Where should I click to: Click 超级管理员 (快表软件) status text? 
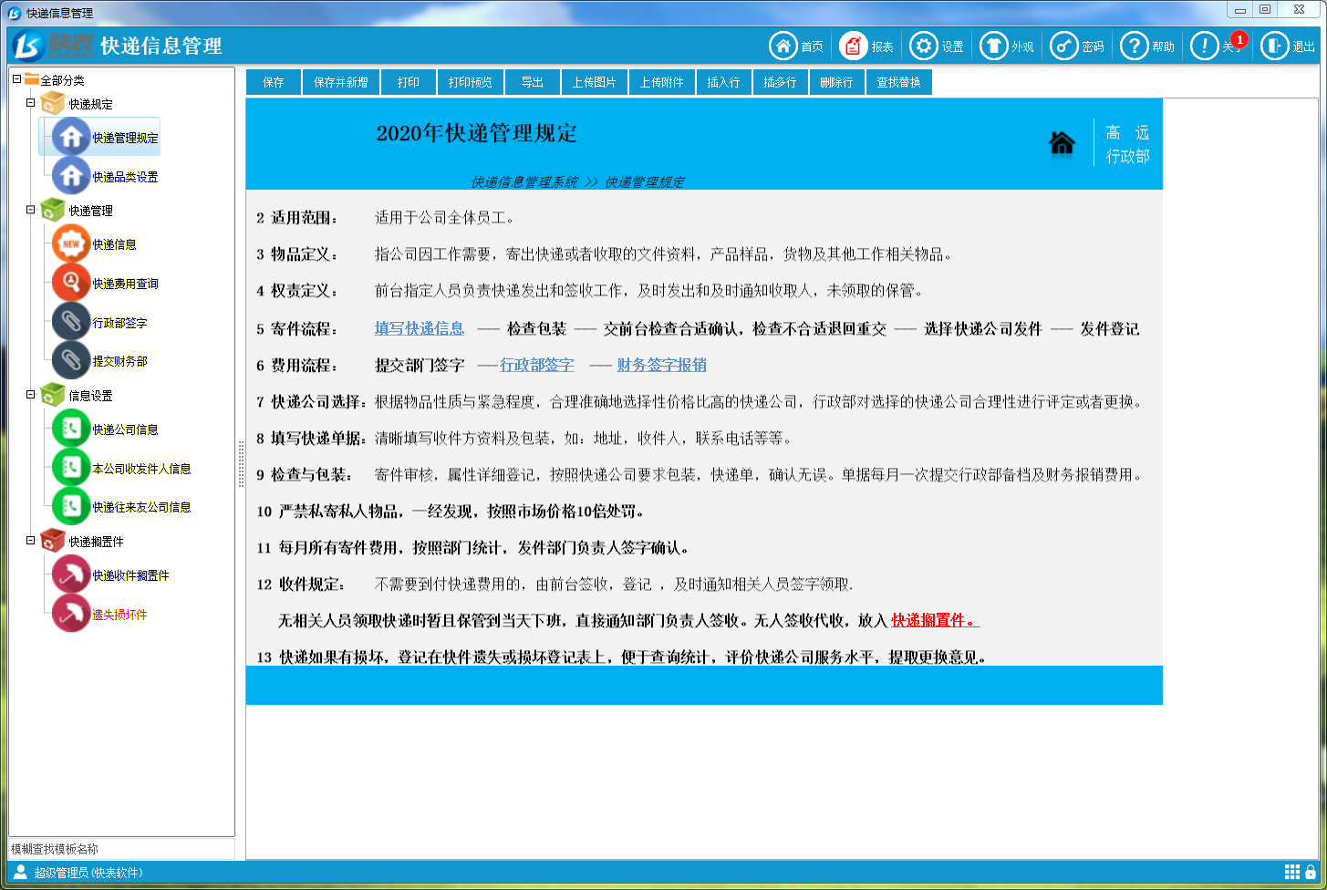click(x=88, y=873)
